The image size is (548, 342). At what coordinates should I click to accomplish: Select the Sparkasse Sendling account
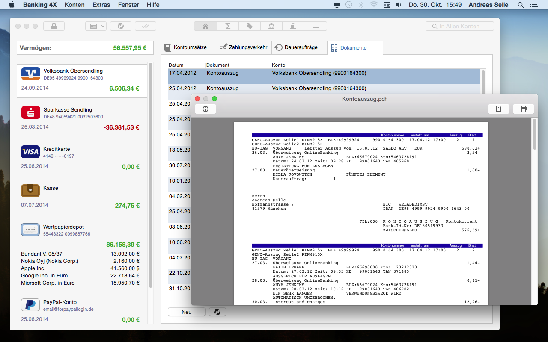click(84, 116)
